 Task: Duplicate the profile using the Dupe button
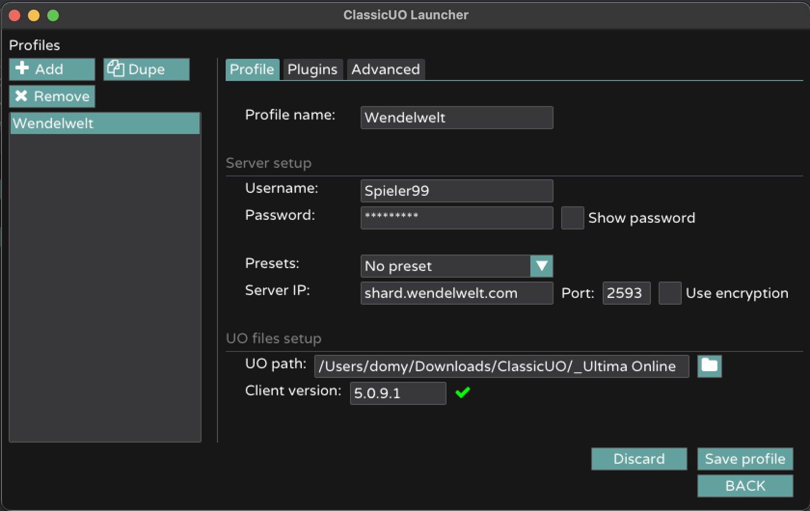(x=146, y=69)
